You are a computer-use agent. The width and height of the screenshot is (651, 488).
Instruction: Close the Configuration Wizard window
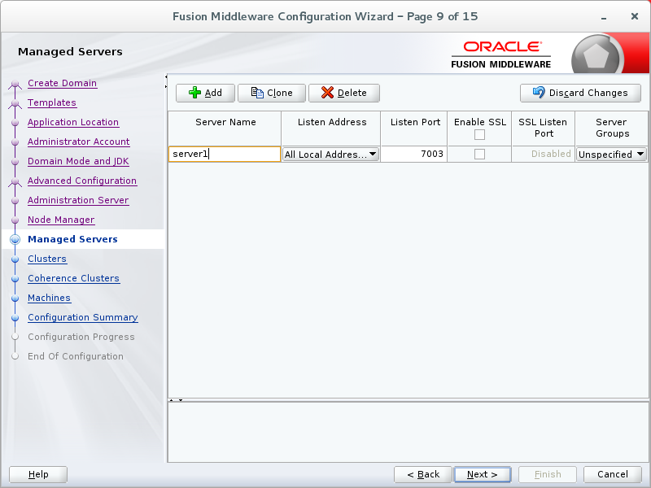pyautogui.click(x=635, y=16)
